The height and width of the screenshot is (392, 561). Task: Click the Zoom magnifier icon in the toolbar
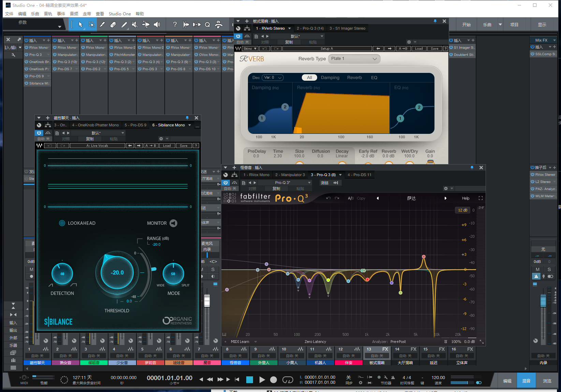(x=207, y=24)
